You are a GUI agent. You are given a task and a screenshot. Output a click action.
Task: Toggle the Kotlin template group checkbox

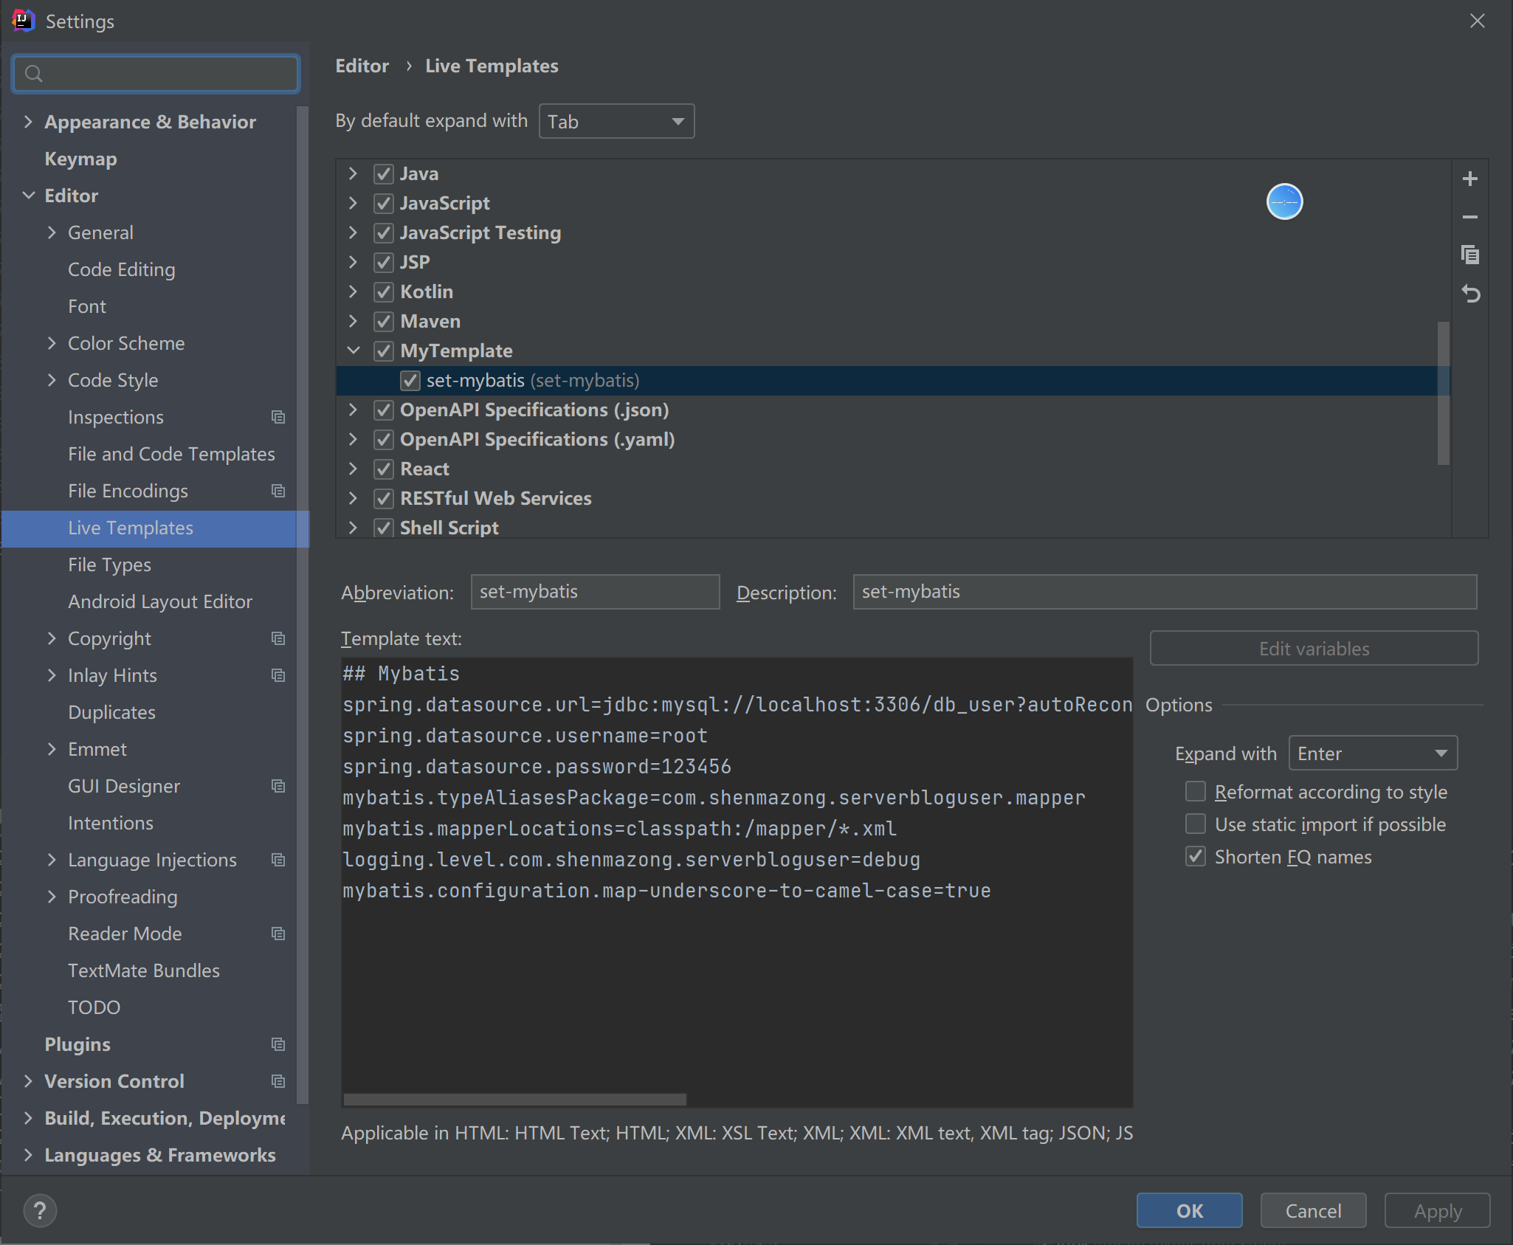(383, 292)
